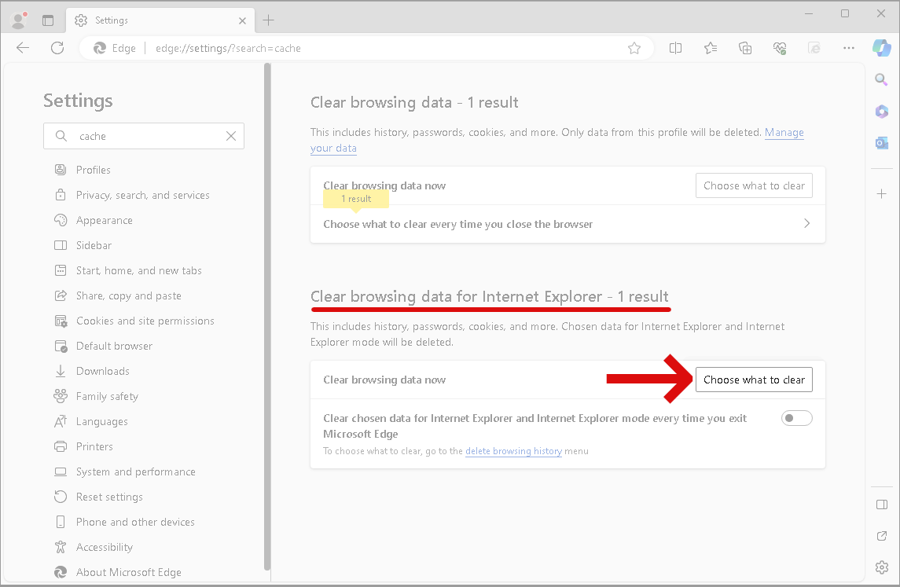The height and width of the screenshot is (587, 900).
Task: Select Family safety
Action: 96,397
